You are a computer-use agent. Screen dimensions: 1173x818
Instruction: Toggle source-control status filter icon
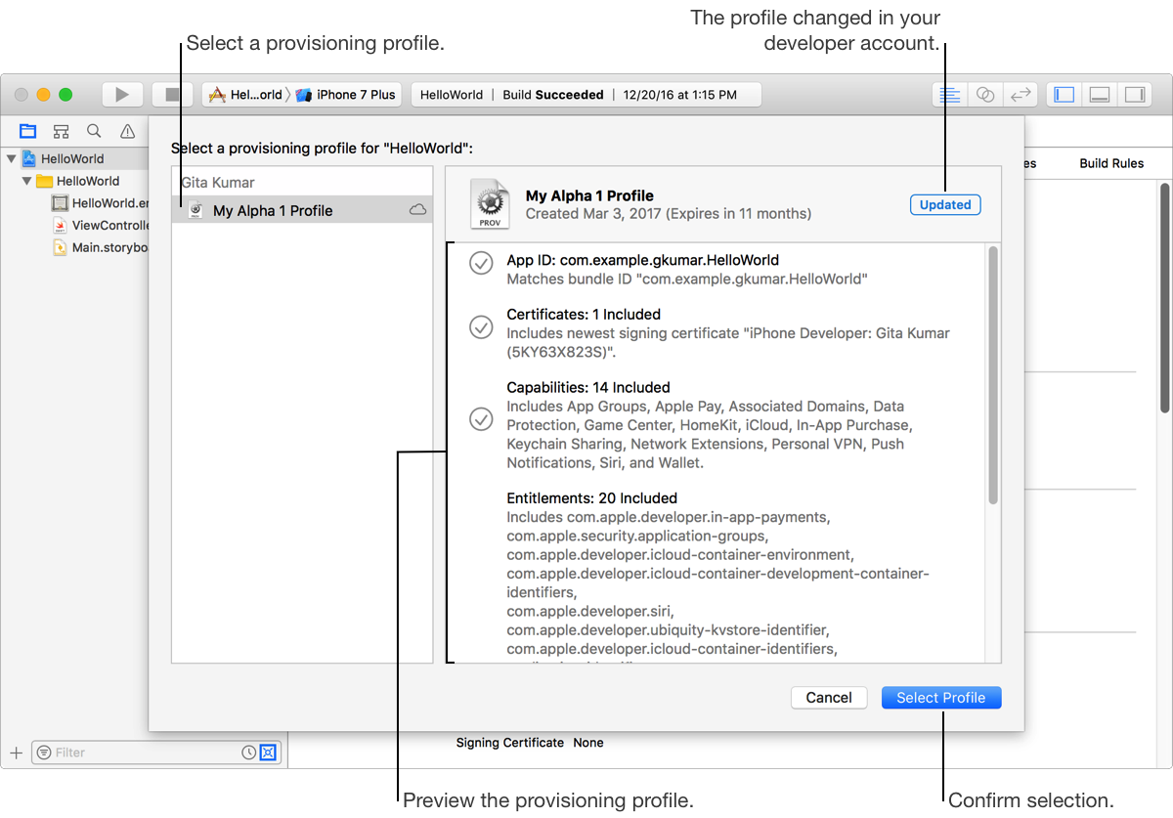tap(268, 753)
